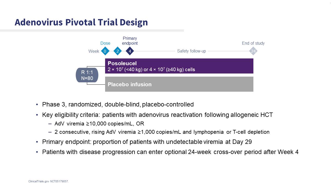The height and width of the screenshot is (187, 333).
Task: Click the gray Placebo infusion bar
Action: point(179,84)
